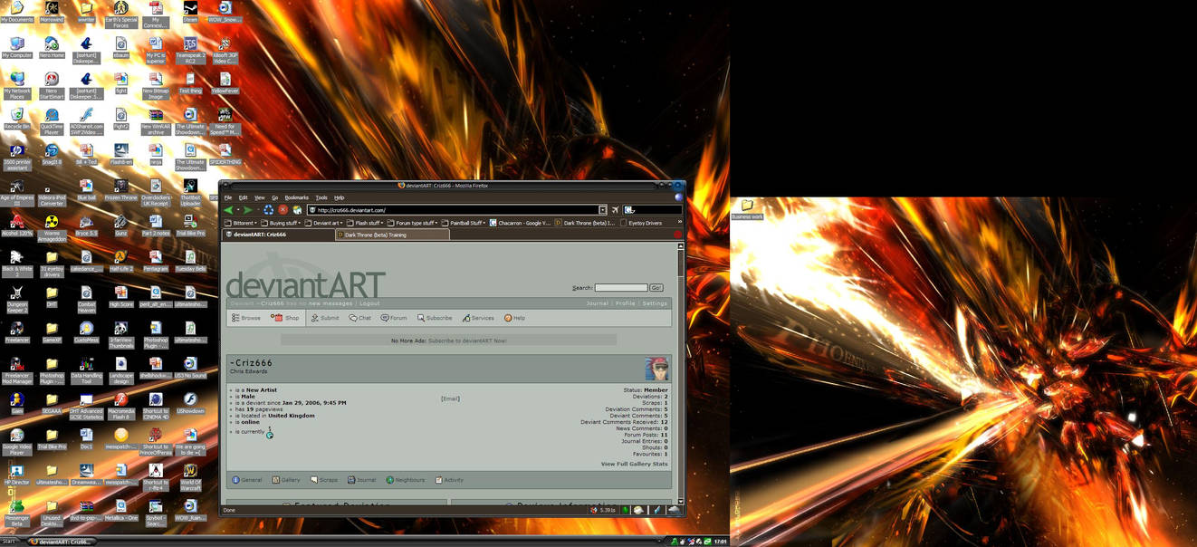The image size is (1197, 547).
Task: Open Browse in the deviantART navigation bar
Action: pos(246,318)
